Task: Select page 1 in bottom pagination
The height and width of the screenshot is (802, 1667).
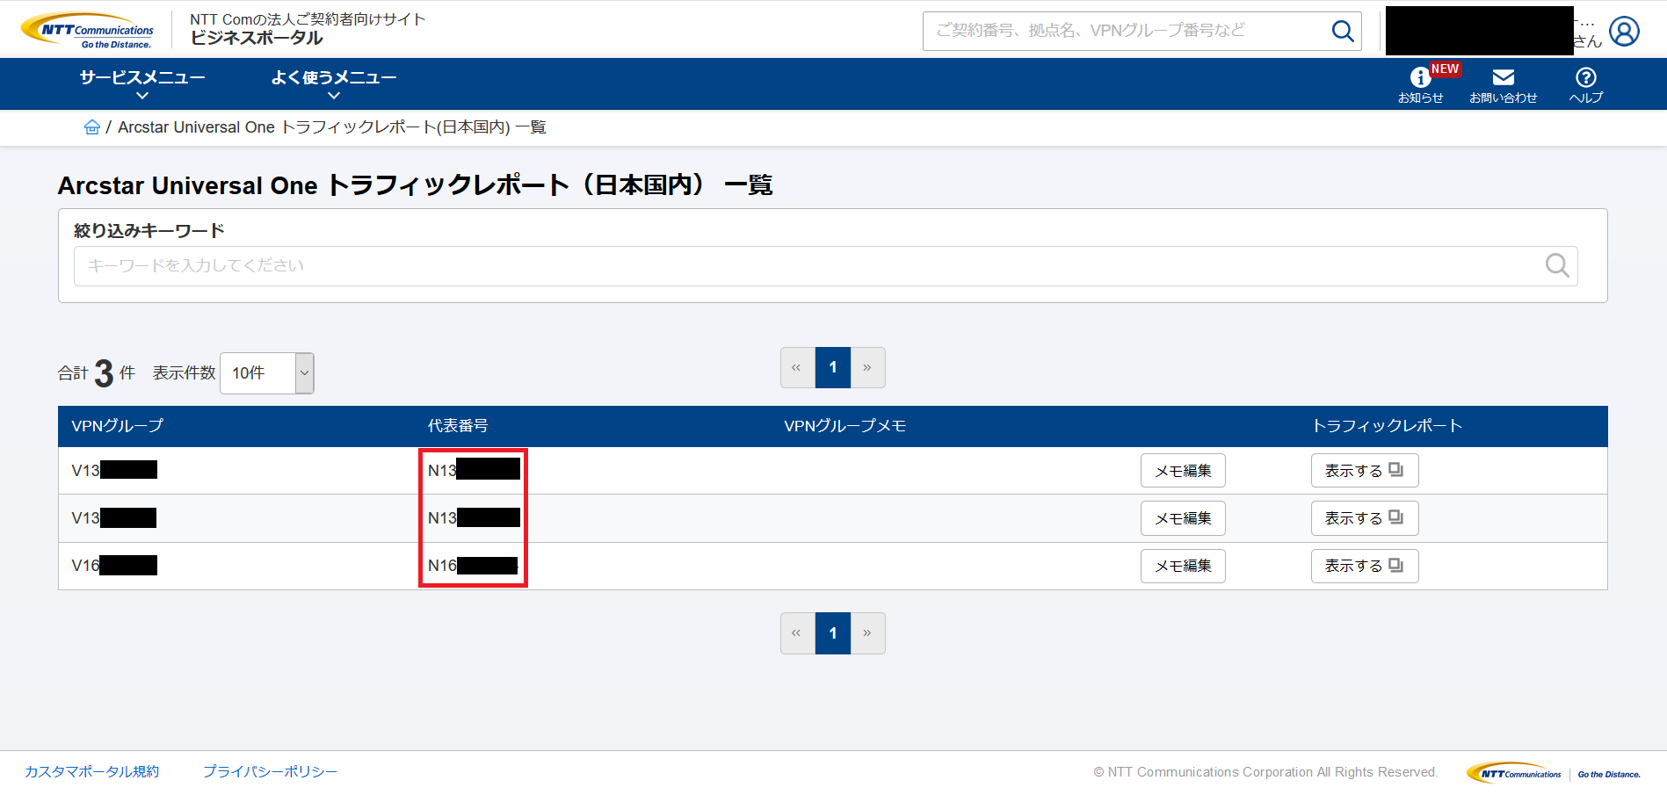Action: click(833, 633)
